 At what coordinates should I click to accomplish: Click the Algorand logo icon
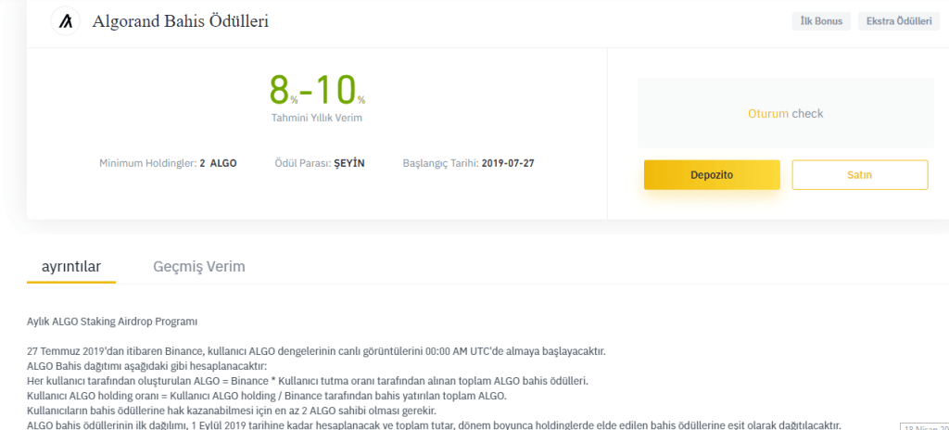click(66, 21)
